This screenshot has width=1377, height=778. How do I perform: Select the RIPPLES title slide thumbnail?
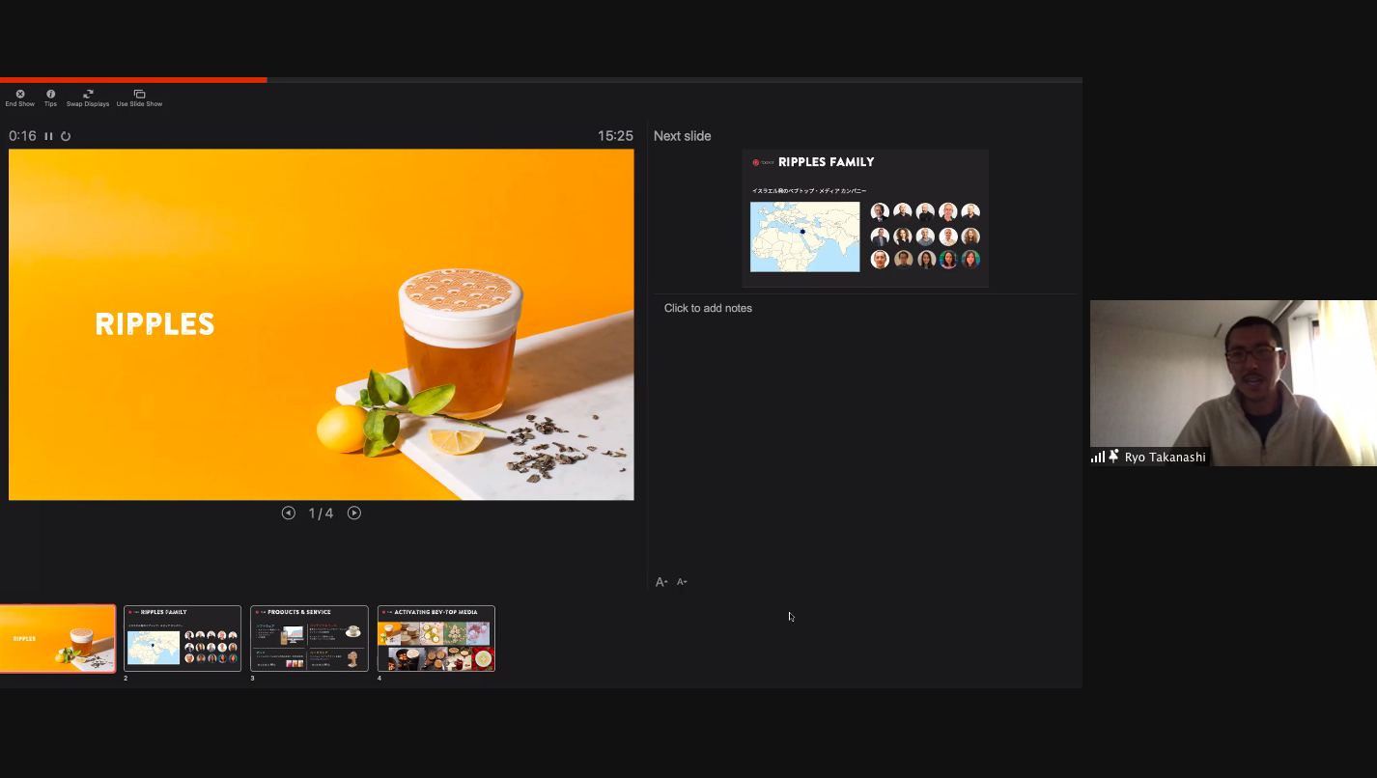pos(57,638)
